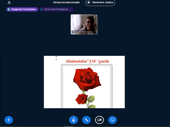Screen dimensions: 170x127
Task: Click status dot in Лазутова Людмила chip
Action: [x=42, y=9]
